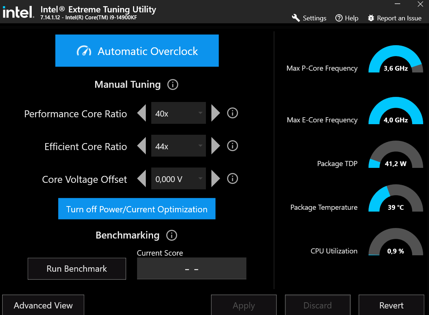This screenshot has width=429, height=315.
Task: Click the Package TDP gauge
Action: [396, 154]
